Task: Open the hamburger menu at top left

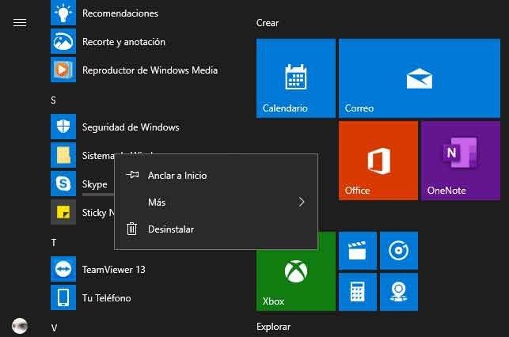Action: click(x=20, y=23)
